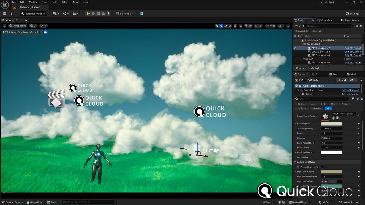Viewport: 365px width, 205px height.
Task: Open the viewport hamburger options menu
Action: (4, 26)
